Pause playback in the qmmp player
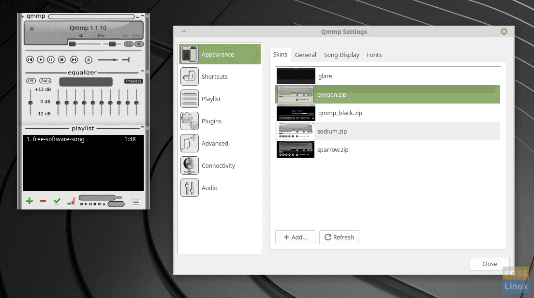Image resolution: width=534 pixels, height=298 pixels. point(51,60)
